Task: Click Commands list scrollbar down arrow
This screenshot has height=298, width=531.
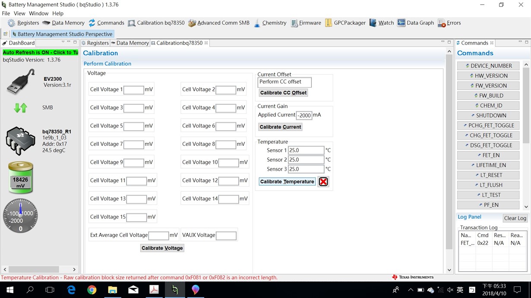Action: click(526, 207)
